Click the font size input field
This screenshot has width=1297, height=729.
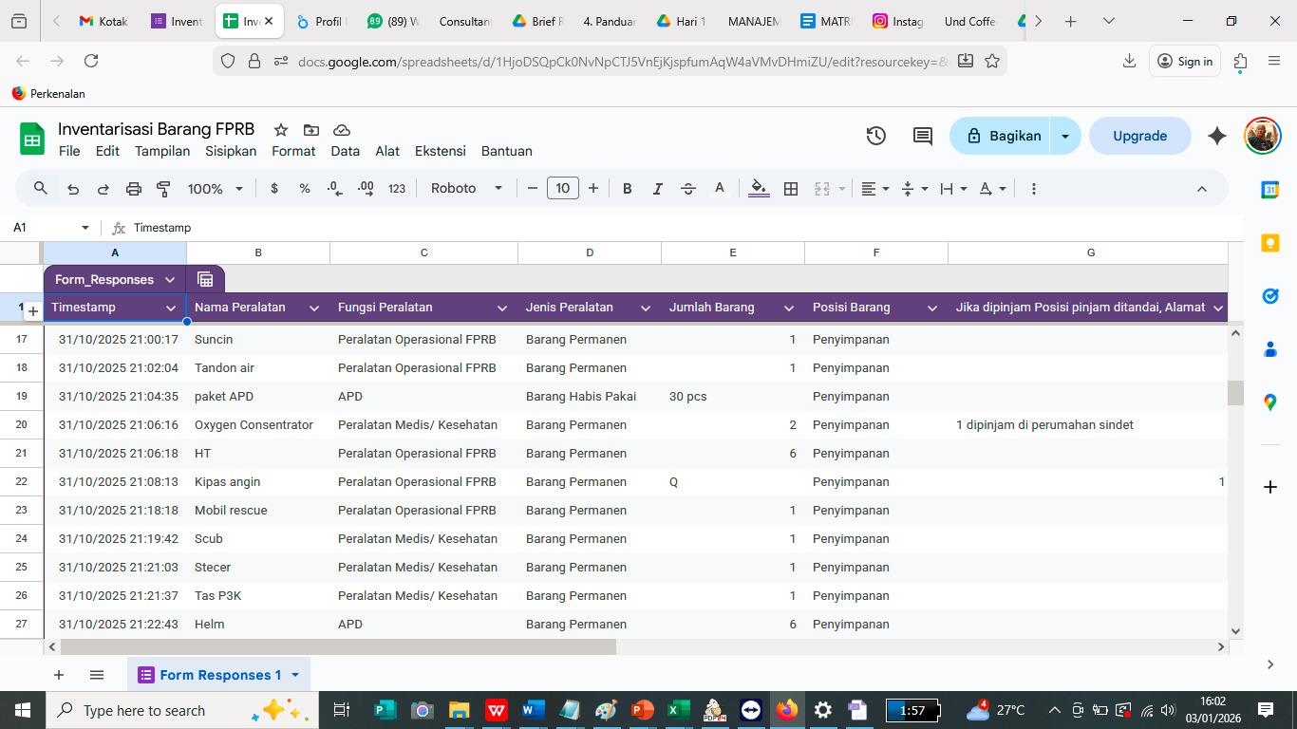coord(562,189)
